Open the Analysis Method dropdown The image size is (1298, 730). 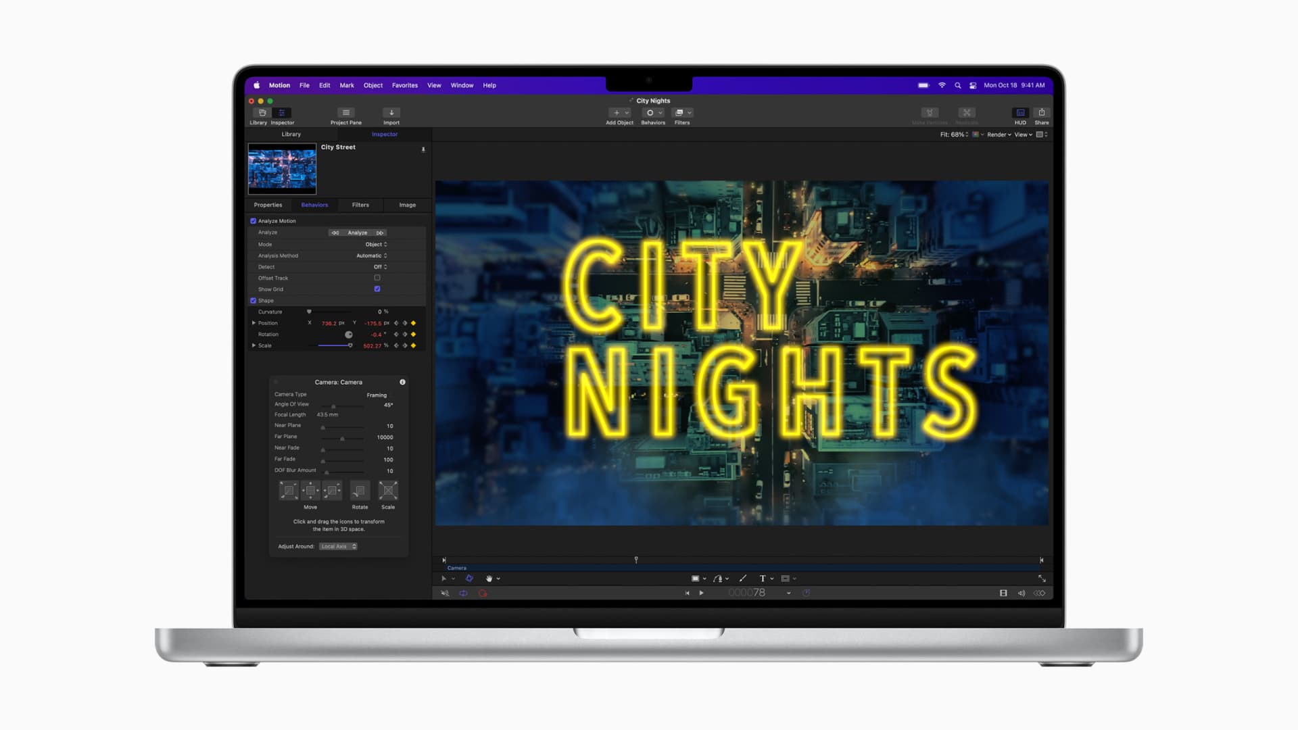372,255
